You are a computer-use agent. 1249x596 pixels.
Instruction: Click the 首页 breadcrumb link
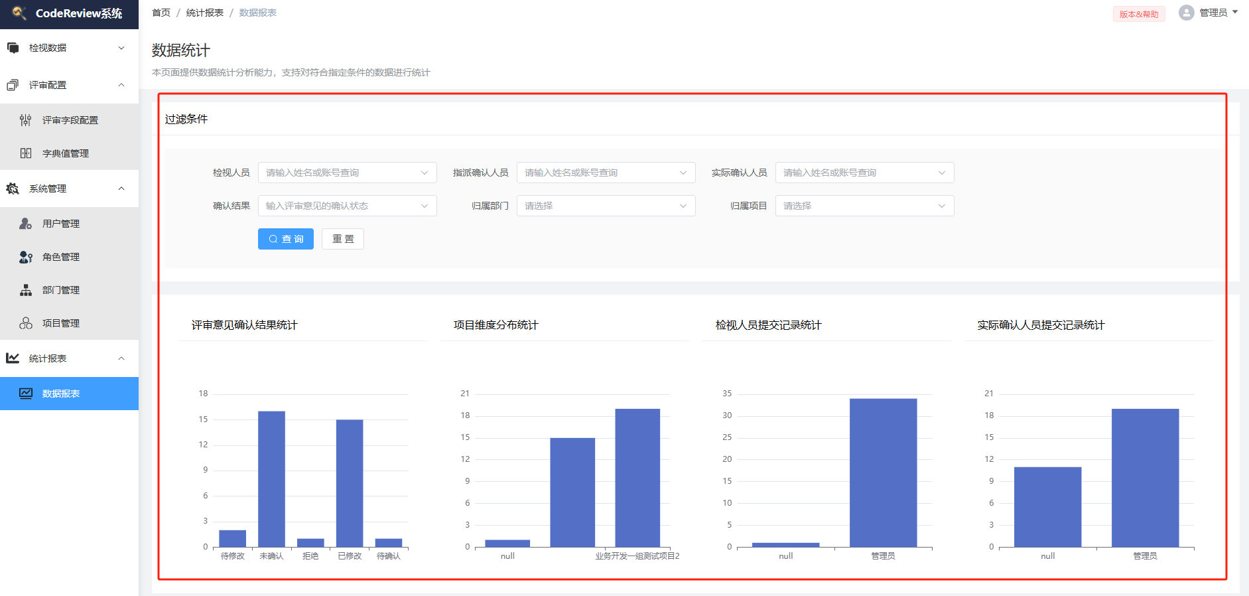[x=161, y=13]
